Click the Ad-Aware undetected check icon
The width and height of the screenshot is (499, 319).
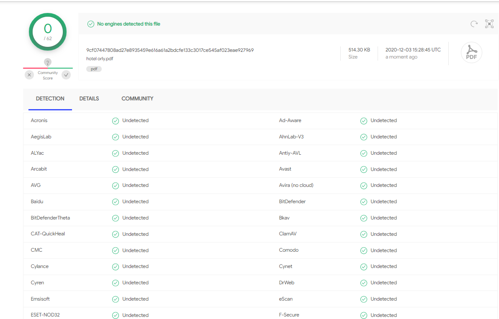pos(364,121)
